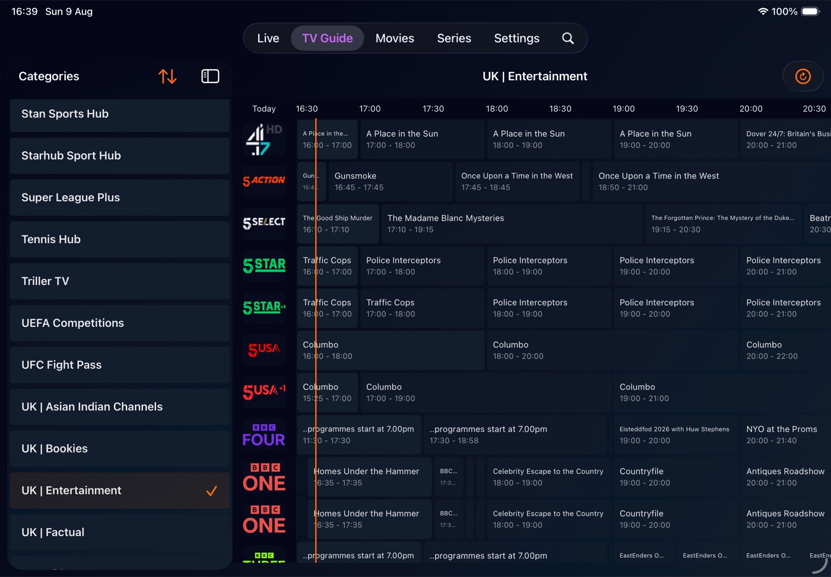Choose Starhub Sport Hub category
The height and width of the screenshot is (577, 831).
[120, 155]
